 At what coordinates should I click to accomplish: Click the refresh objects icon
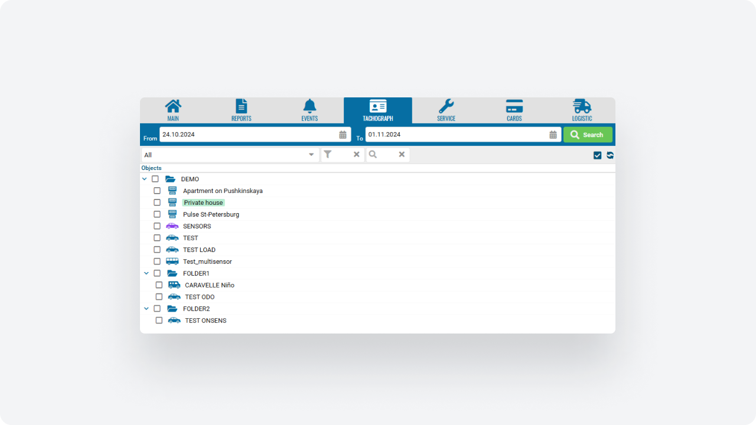coord(610,155)
